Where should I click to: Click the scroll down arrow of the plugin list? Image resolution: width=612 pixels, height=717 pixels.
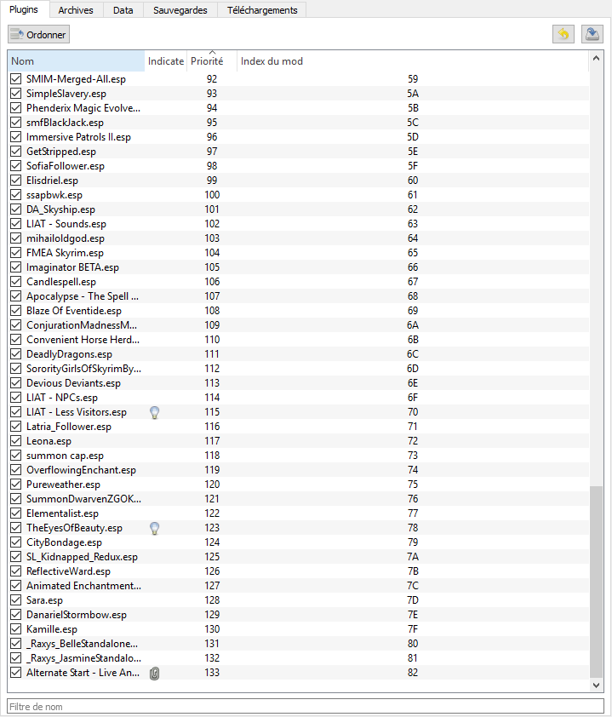(x=596, y=685)
